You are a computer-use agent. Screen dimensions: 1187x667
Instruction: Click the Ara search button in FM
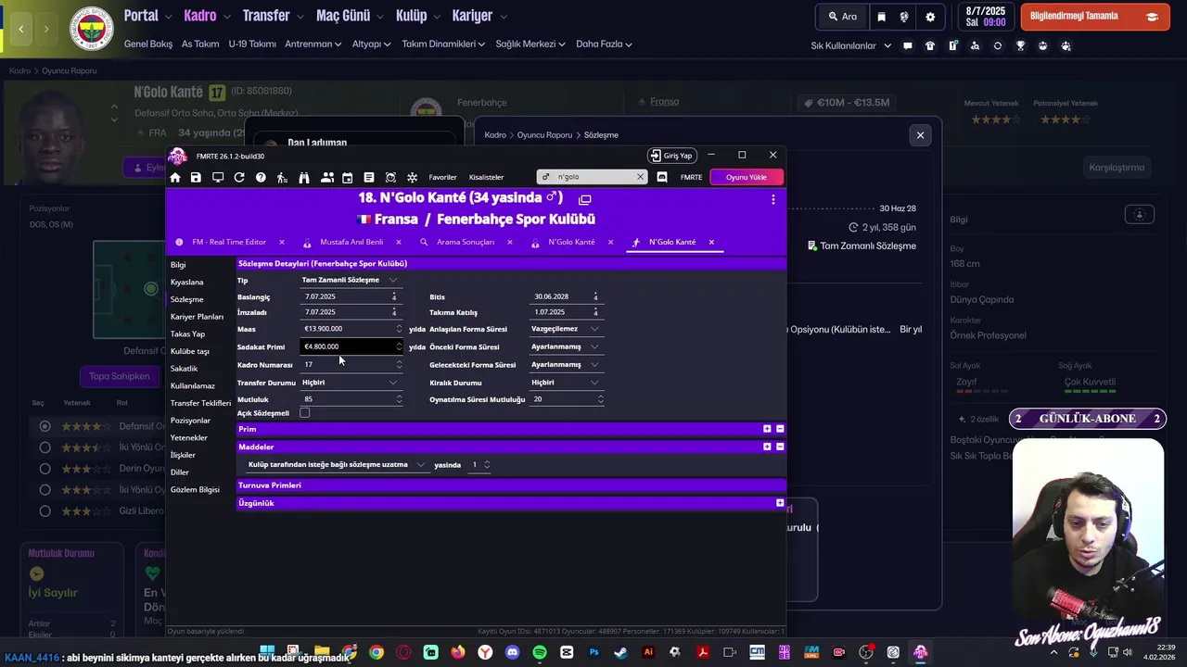tap(841, 17)
